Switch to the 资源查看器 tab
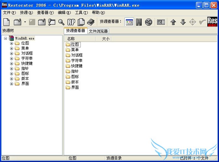Image resolution: width=219 pixels, height=162 pixels. [75, 31]
